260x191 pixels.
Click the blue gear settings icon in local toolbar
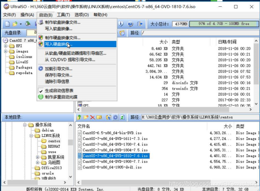(115, 117)
